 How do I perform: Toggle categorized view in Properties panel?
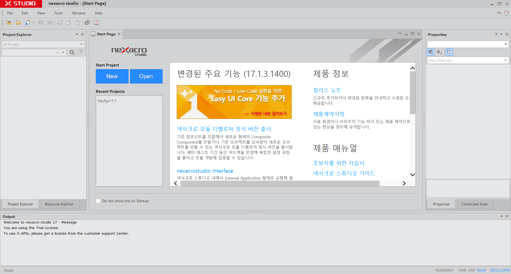431,52
